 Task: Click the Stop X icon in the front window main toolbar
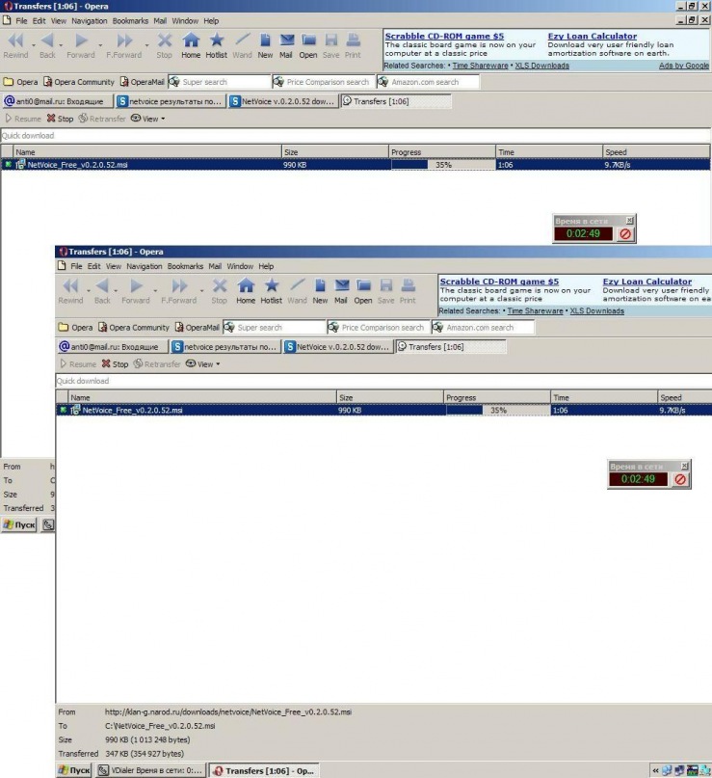point(219,285)
